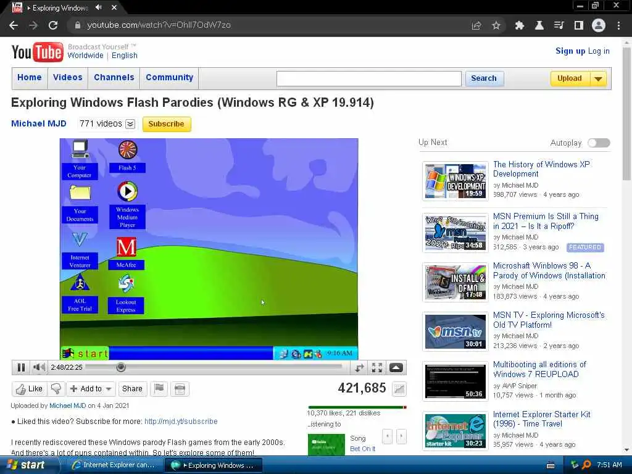The width and height of the screenshot is (632, 474).
Task: Click the video loop/repeat icon
Action: click(x=359, y=367)
